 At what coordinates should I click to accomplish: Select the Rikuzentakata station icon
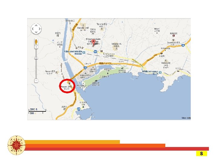[x=84, y=53]
